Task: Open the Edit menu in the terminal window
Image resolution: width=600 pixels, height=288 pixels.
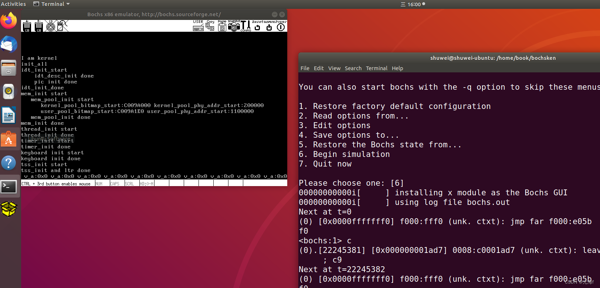Action: point(319,68)
